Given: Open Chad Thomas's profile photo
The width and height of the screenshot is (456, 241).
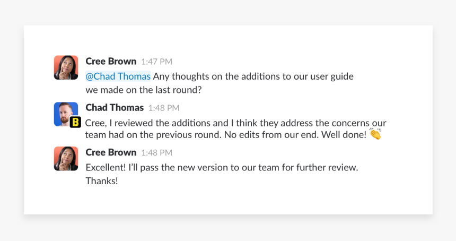Looking at the screenshot, I should (65, 113).
